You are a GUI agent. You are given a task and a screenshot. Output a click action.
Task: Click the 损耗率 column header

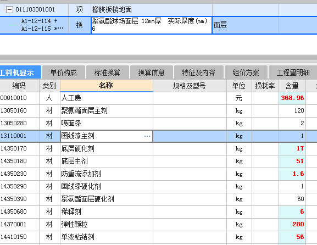[265, 86]
